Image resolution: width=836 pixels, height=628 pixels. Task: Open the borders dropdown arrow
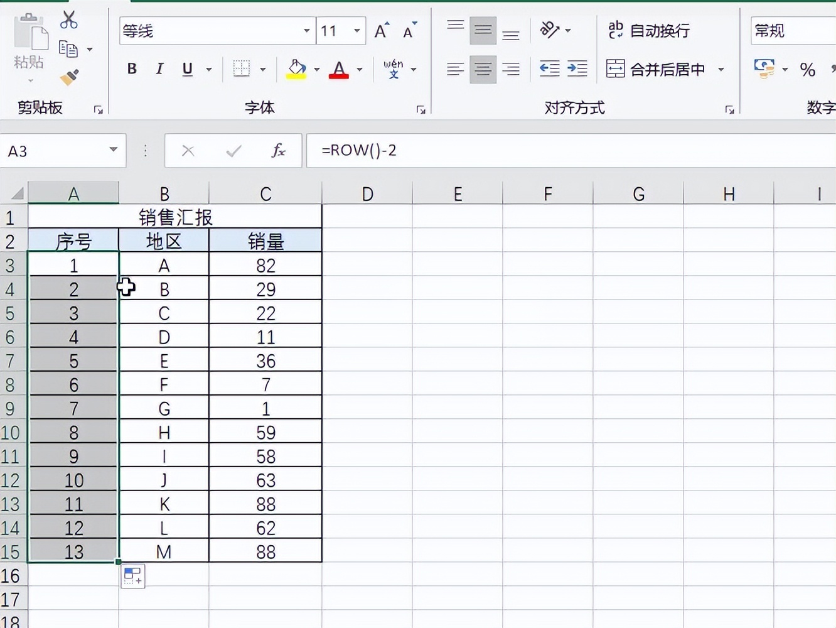[263, 69]
